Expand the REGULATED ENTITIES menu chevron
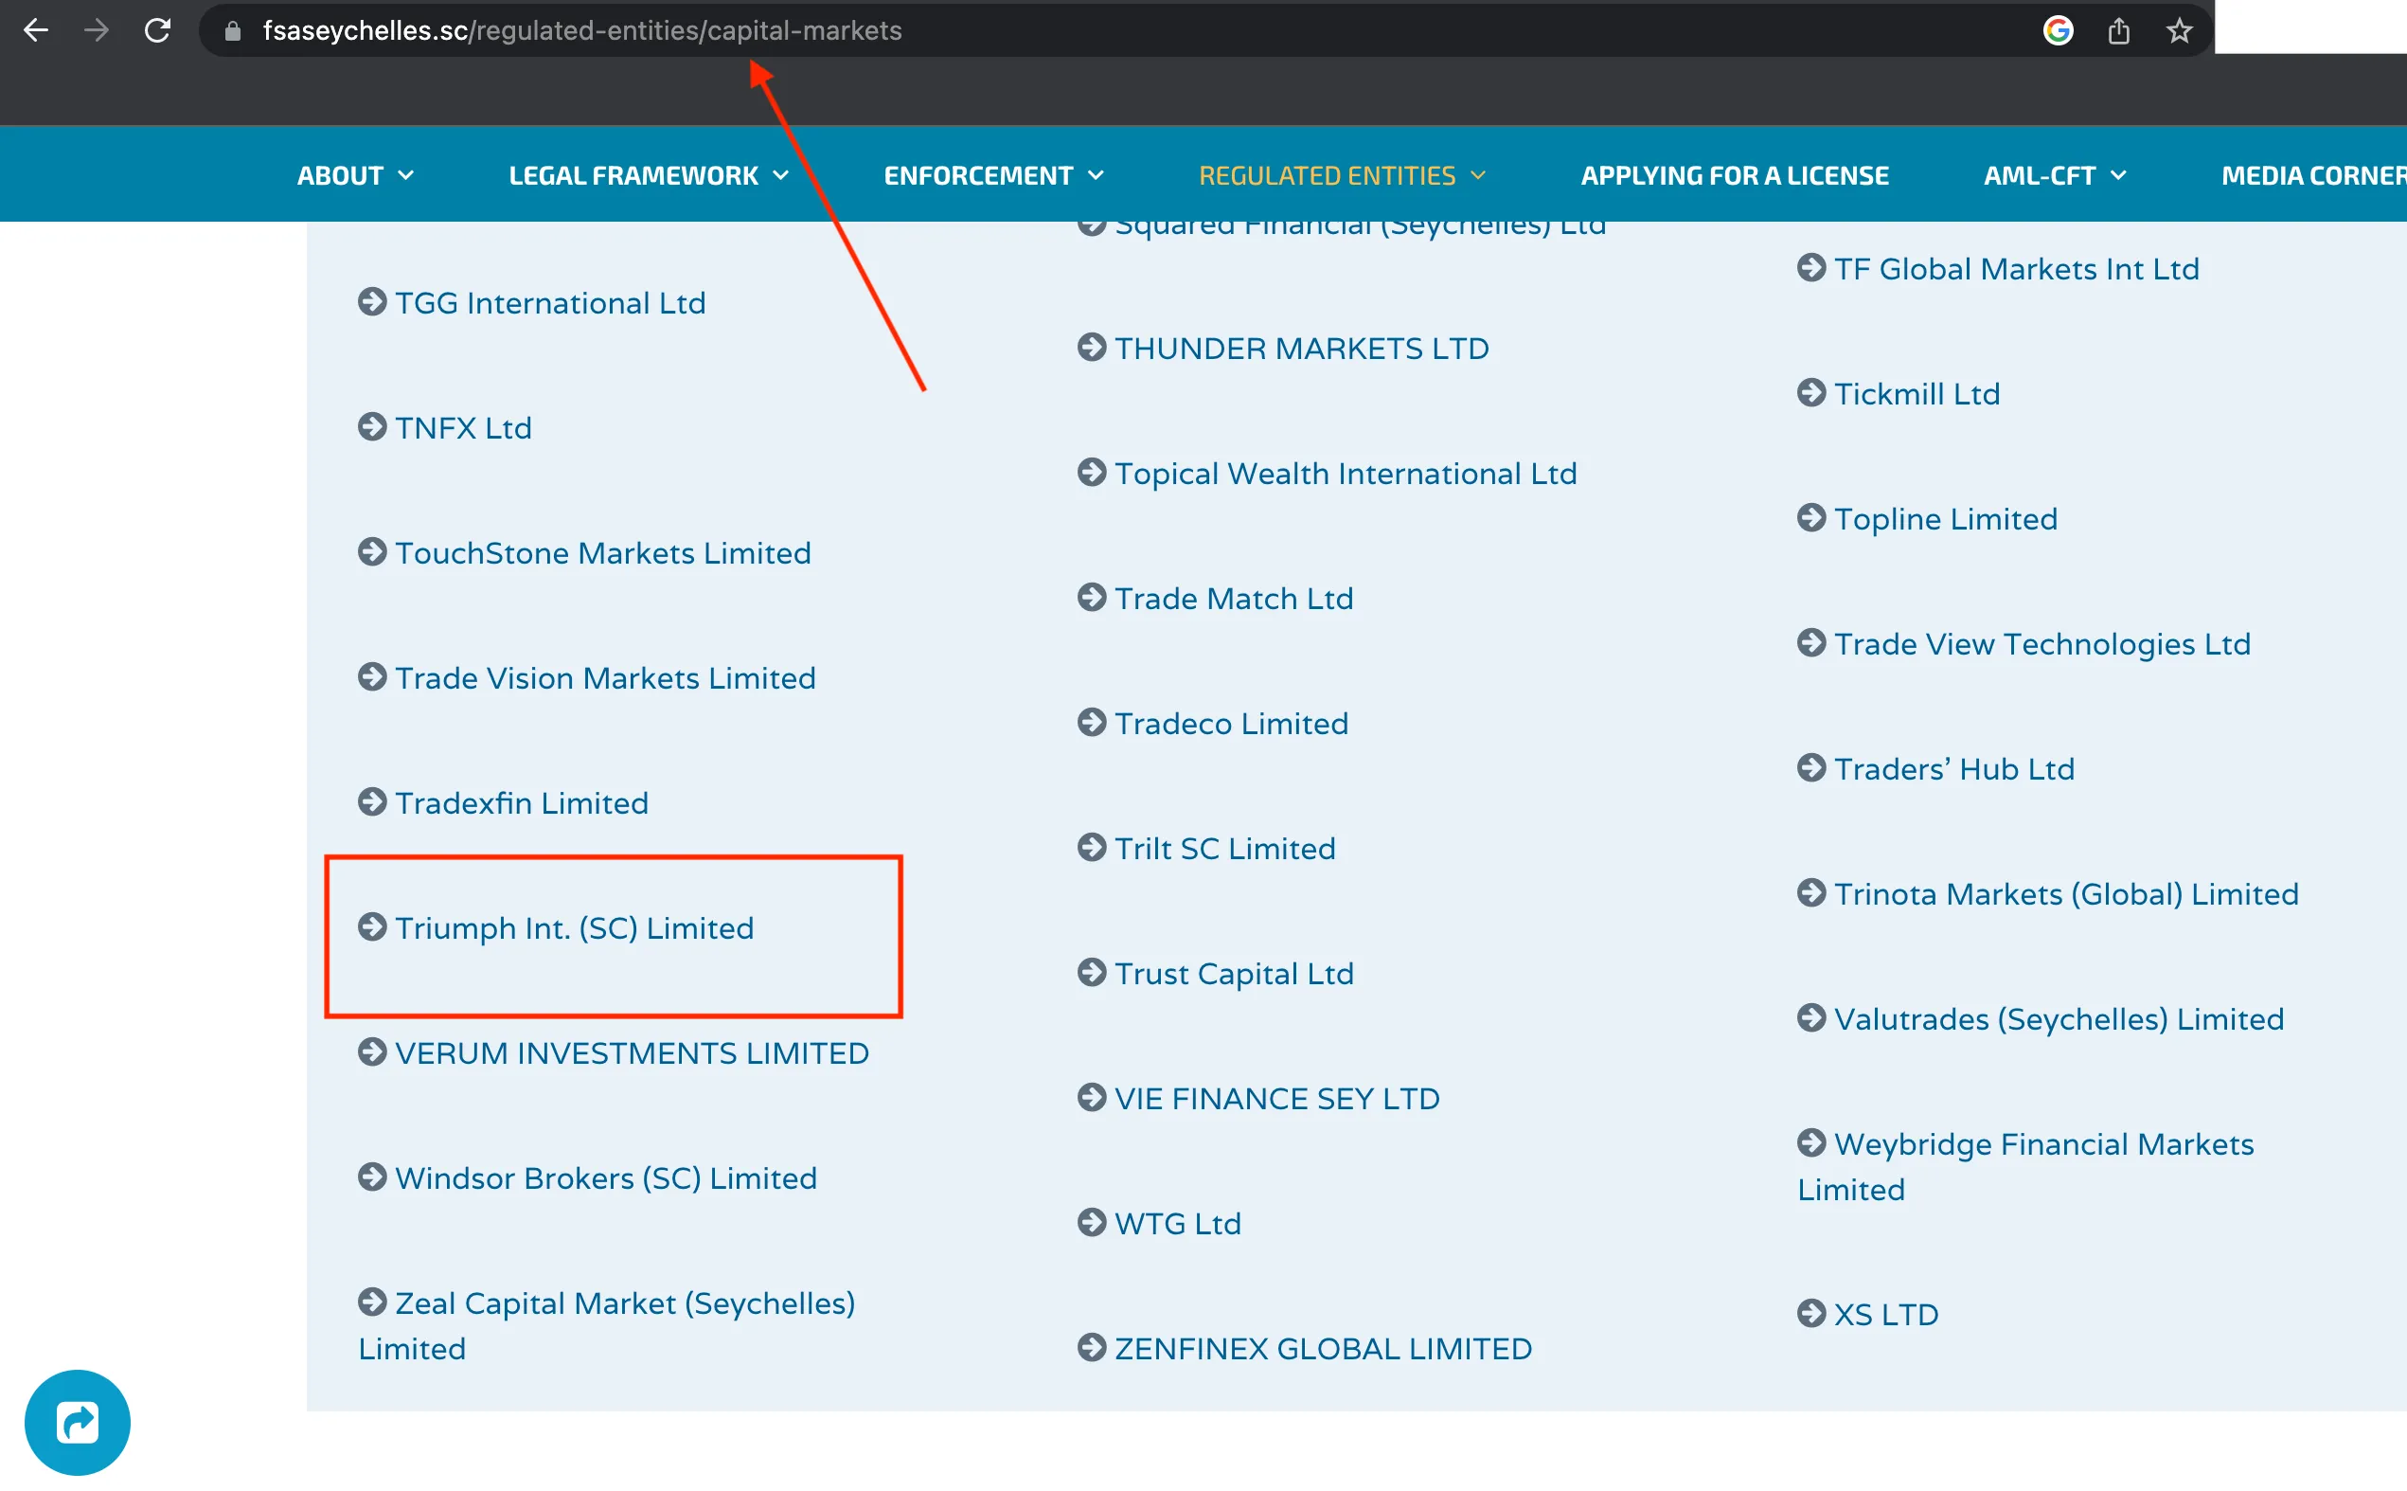This screenshot has width=2407, height=1491. [1478, 175]
